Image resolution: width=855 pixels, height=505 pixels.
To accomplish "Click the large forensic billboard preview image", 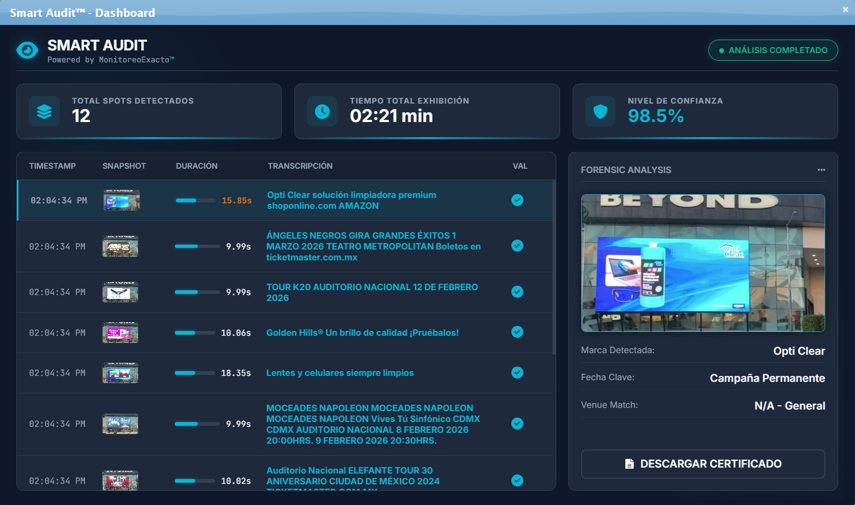I will (703, 263).
